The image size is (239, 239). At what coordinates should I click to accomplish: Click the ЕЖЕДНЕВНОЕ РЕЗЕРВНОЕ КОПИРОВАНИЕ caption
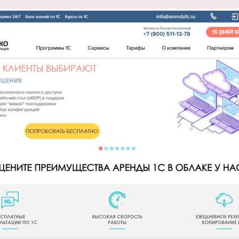[x=217, y=219]
